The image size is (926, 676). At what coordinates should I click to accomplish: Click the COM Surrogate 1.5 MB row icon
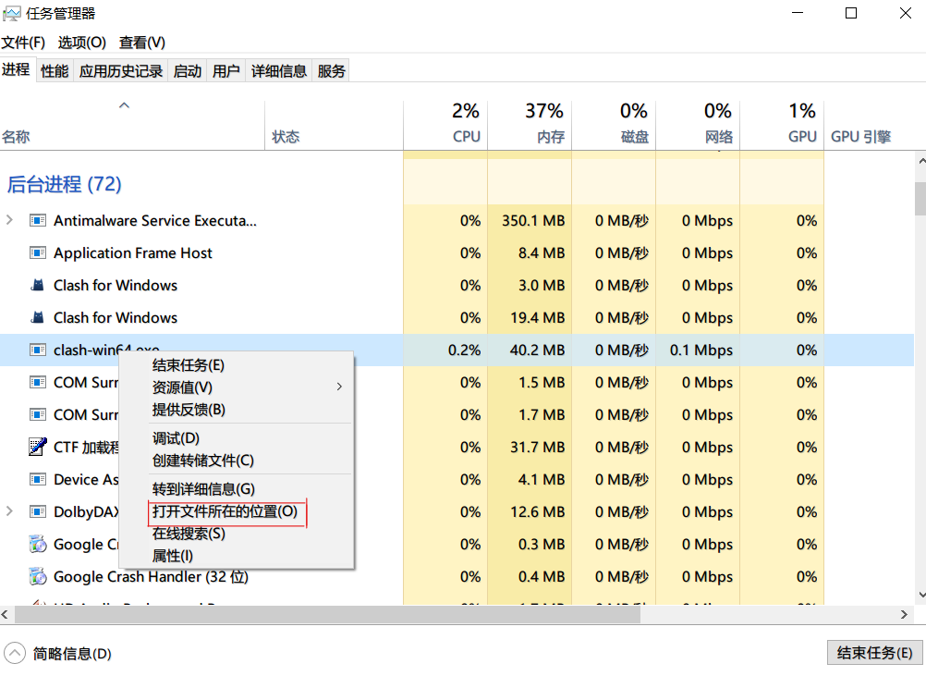coord(38,382)
